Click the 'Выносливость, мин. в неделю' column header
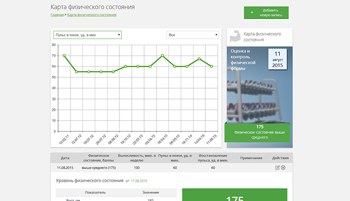Image resolution: width=350 pixels, height=201 pixels. (x=137, y=158)
